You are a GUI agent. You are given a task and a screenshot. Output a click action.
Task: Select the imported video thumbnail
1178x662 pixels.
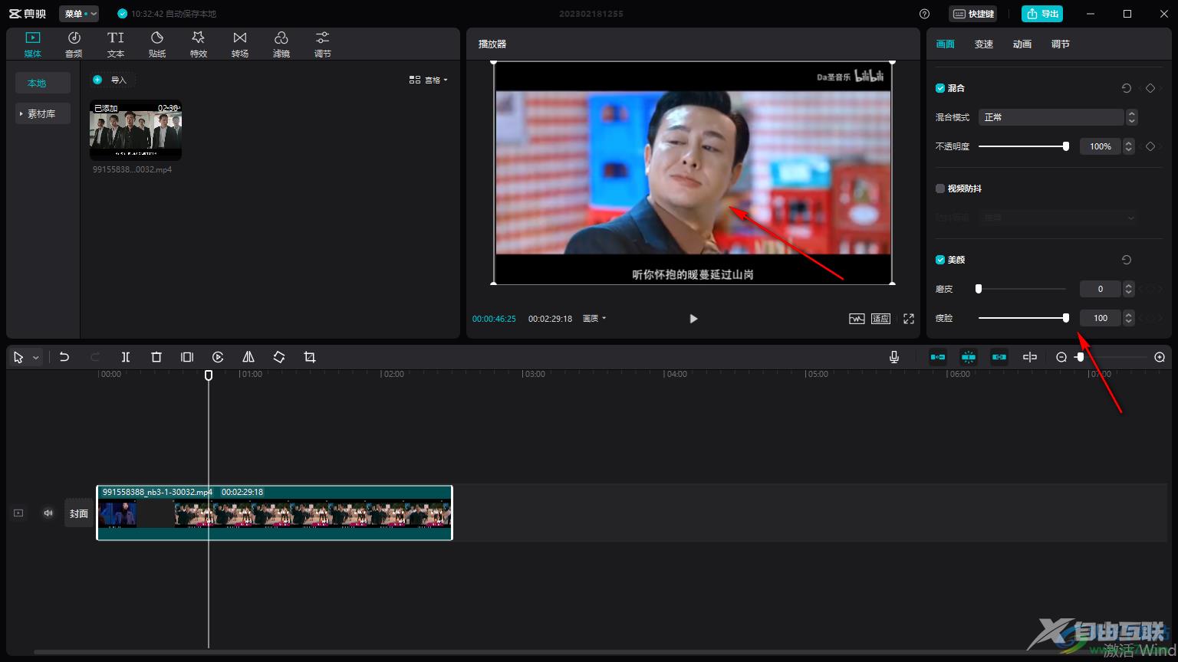(136, 130)
